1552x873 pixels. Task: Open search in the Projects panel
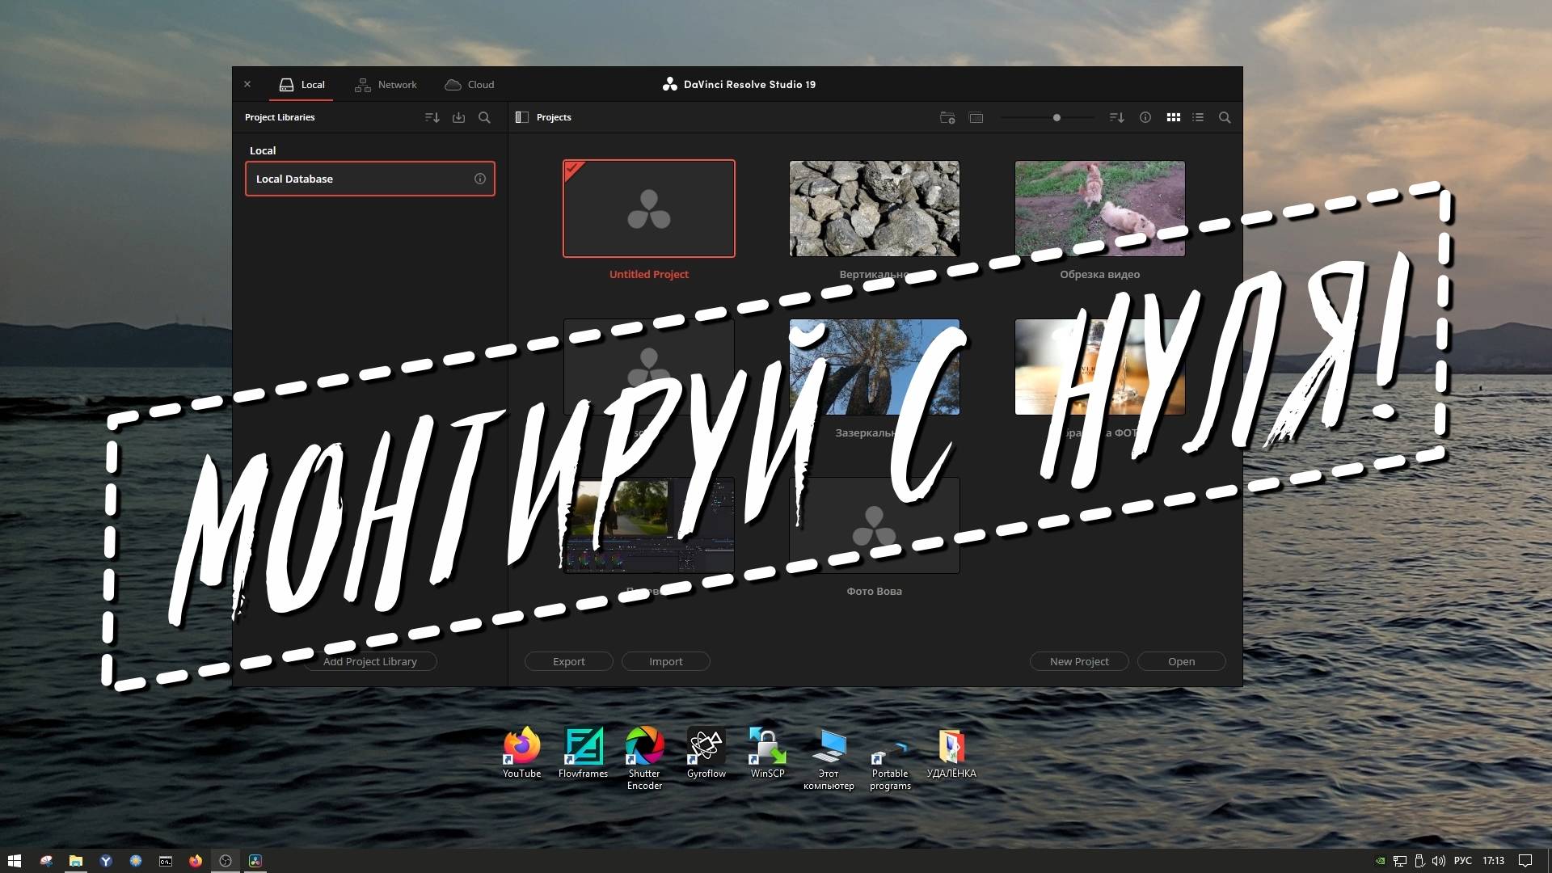1224,117
